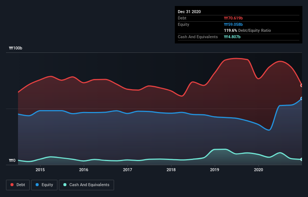Click the 2016 x-axis label
This screenshot has width=308, height=197.
tap(84, 170)
